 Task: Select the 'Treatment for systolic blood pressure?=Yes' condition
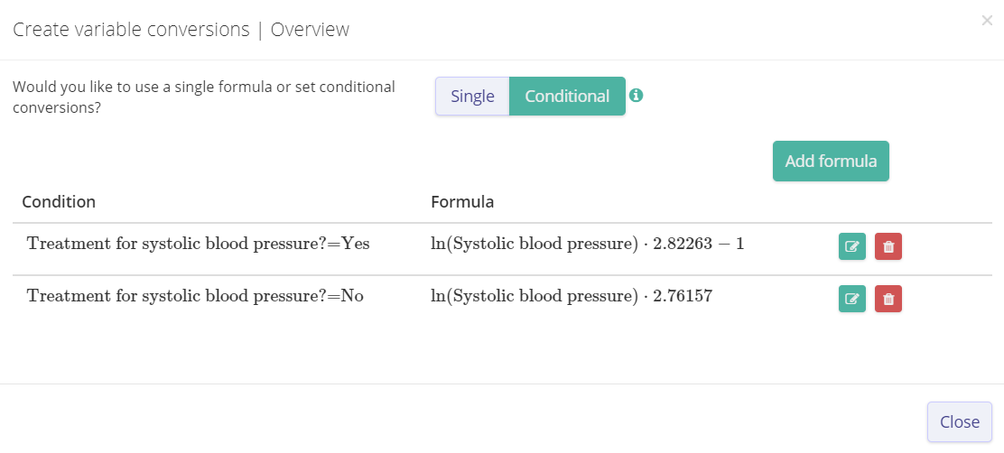click(x=199, y=244)
